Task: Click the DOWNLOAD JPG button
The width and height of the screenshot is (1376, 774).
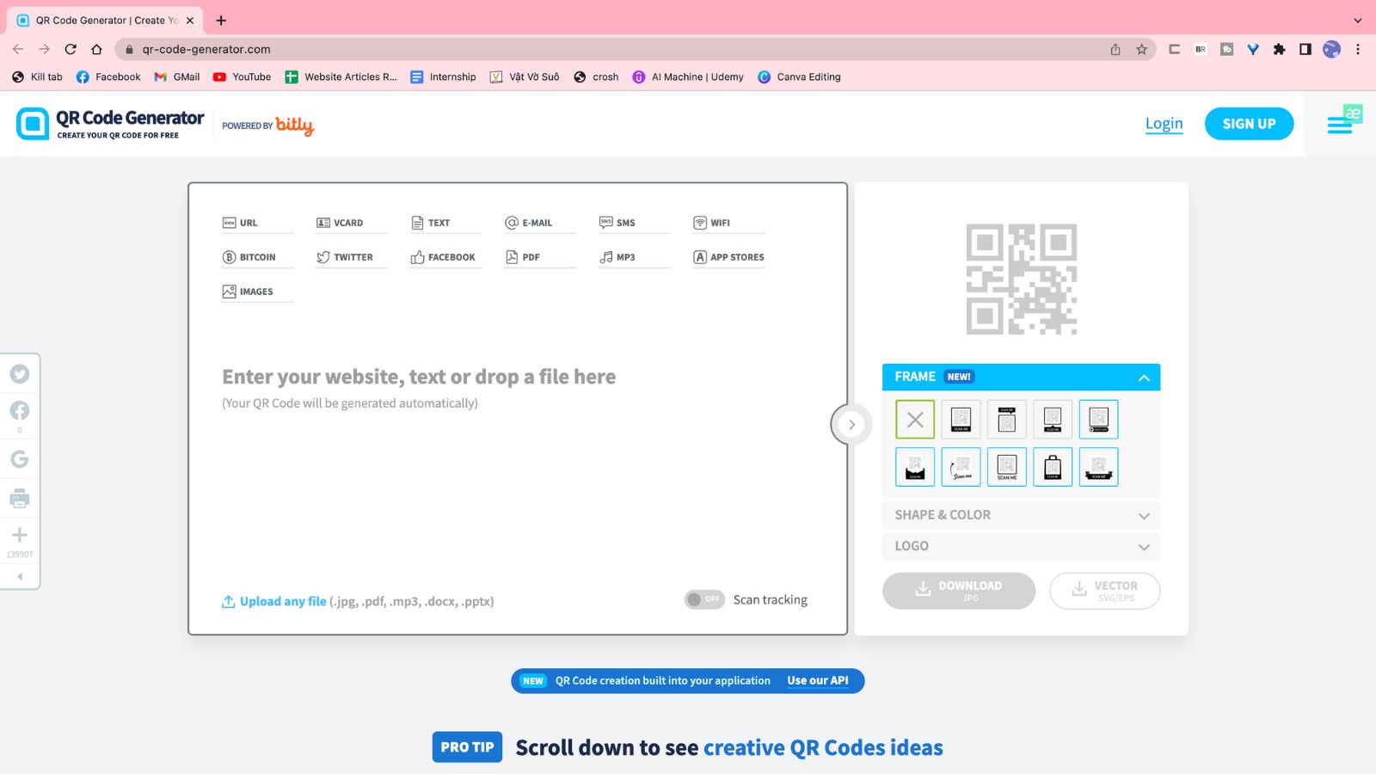Action: point(959,591)
